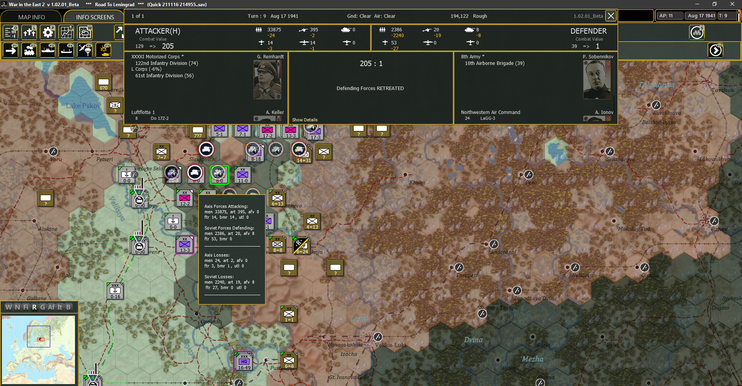
Task: Select amphibious transport mode (F4) icon
Action: pyautogui.click(x=66, y=51)
